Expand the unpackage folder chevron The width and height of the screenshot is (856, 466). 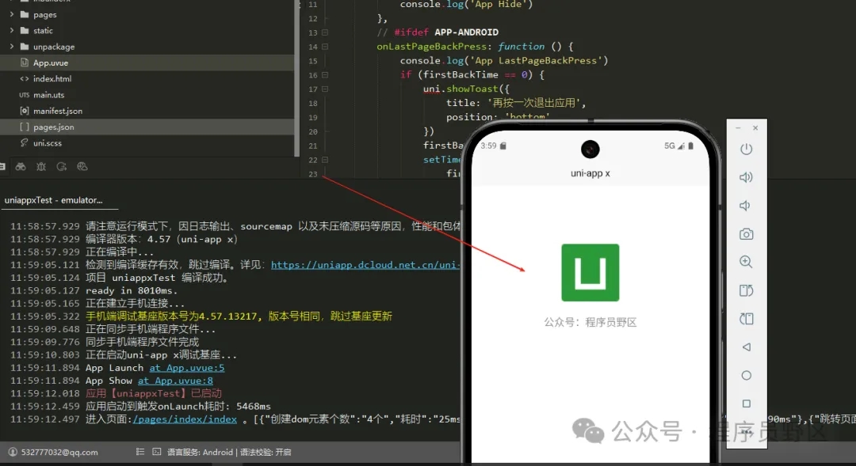[11, 47]
